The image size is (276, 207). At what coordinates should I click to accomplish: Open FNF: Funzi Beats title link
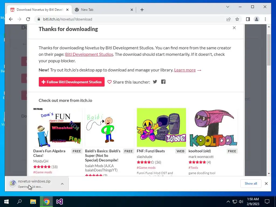pos(151,151)
